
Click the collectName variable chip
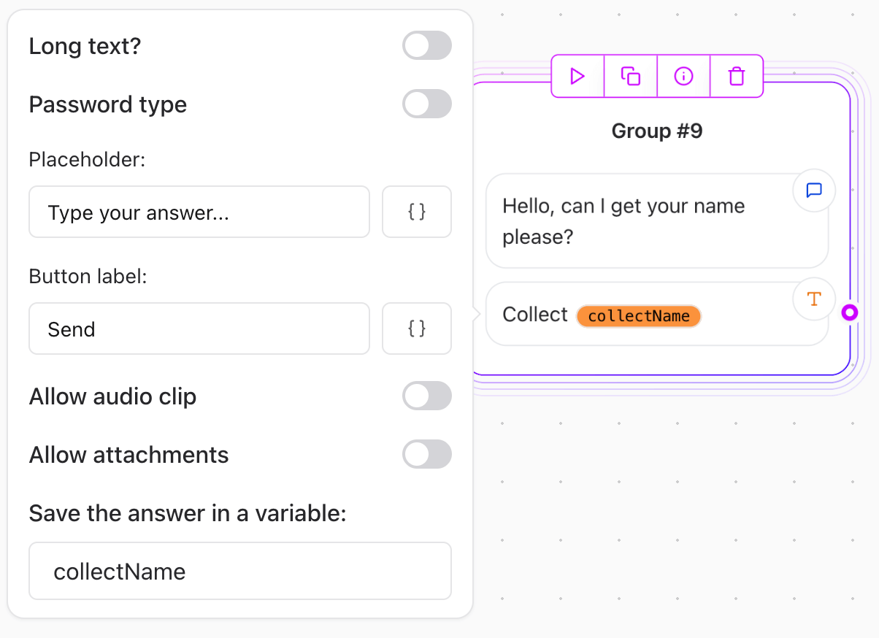coord(639,315)
